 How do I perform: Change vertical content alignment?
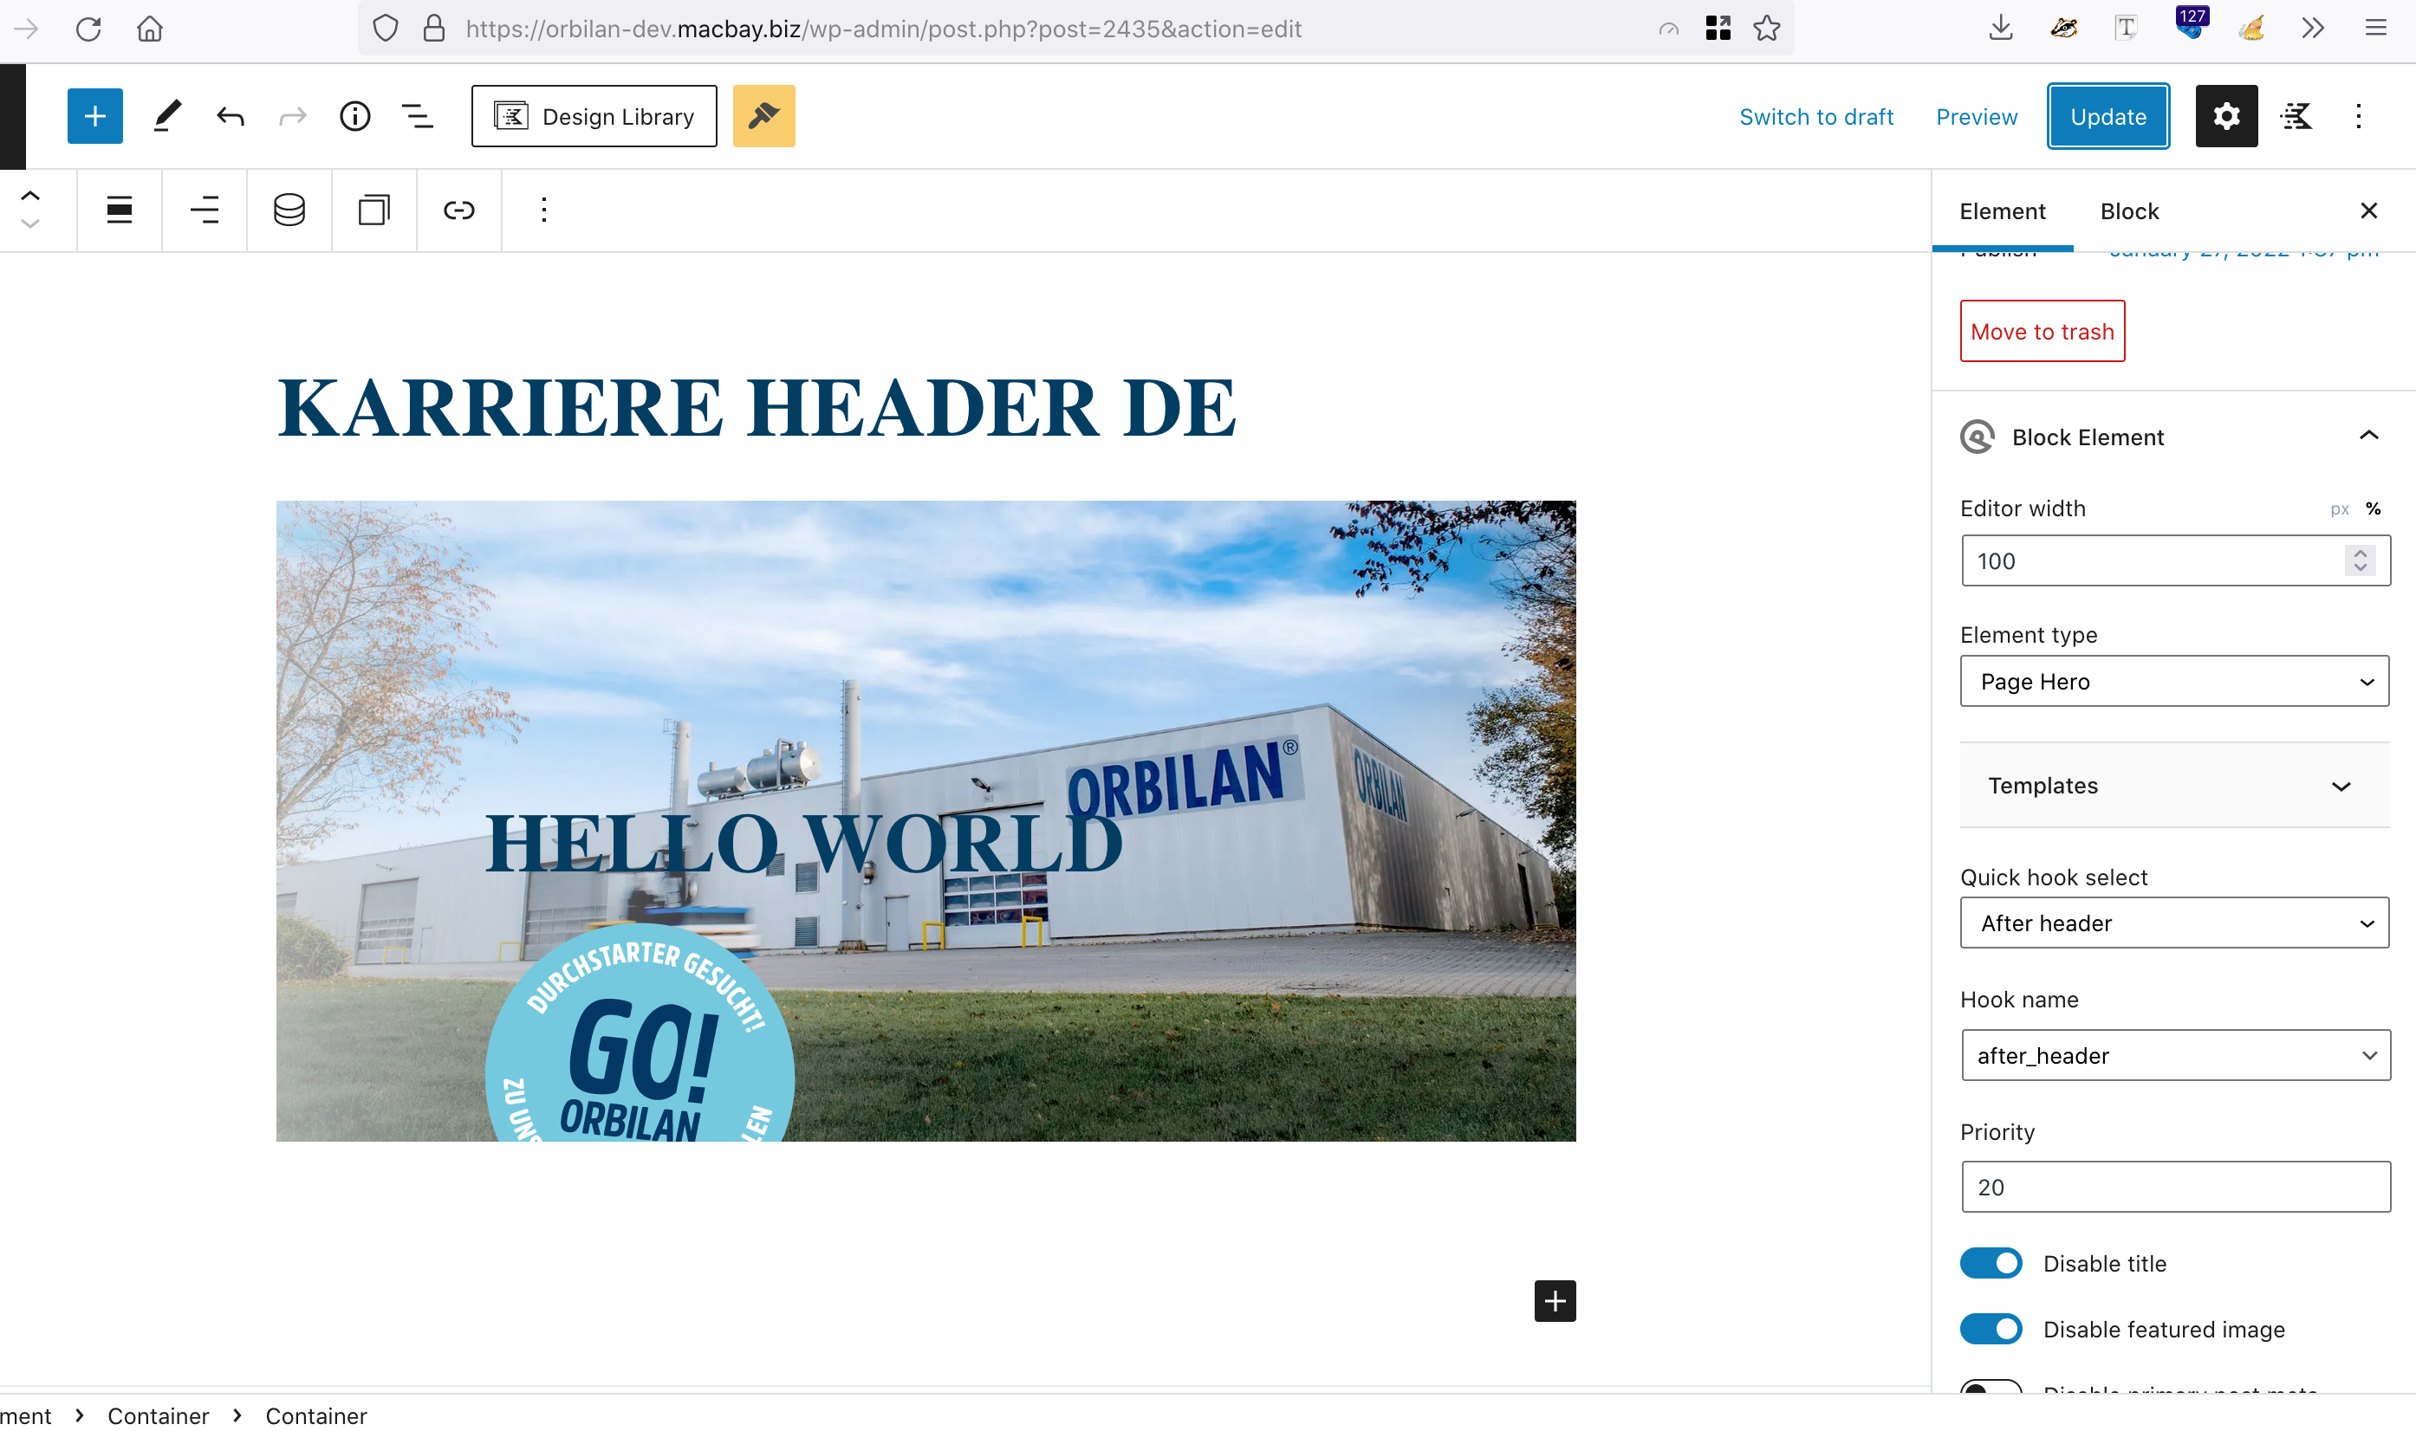coord(205,210)
